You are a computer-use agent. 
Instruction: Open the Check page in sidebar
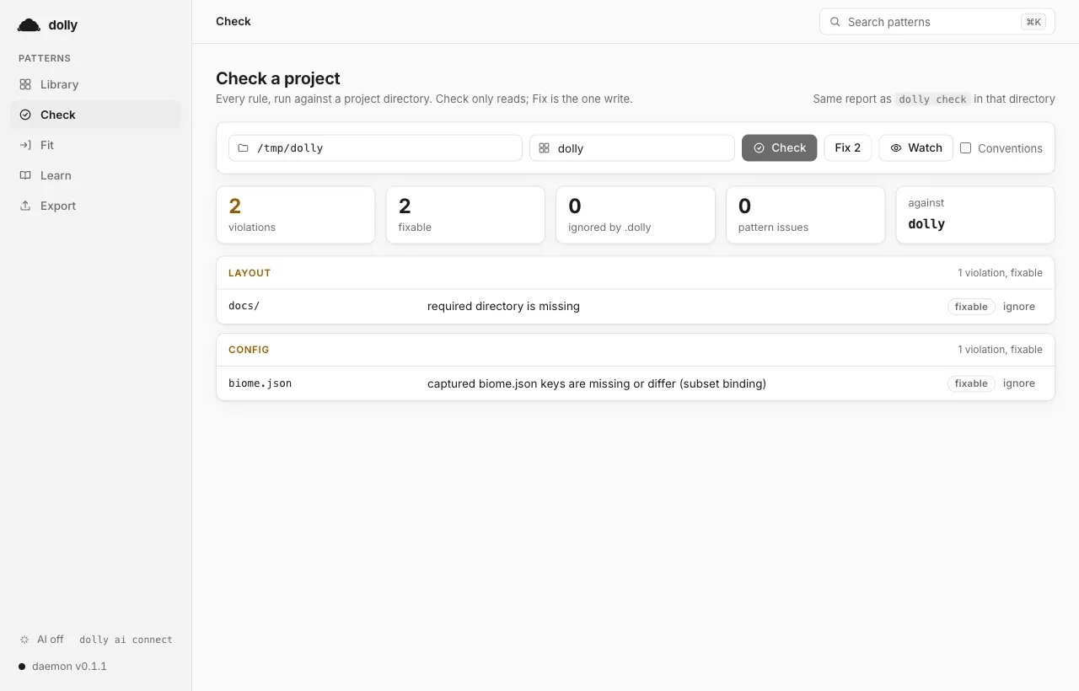coord(95,115)
